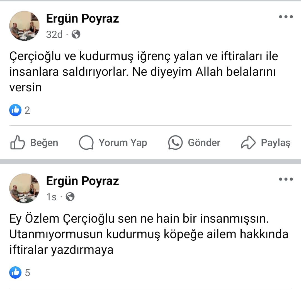Open the Yorum Yap comment bubble icon

point(86,142)
